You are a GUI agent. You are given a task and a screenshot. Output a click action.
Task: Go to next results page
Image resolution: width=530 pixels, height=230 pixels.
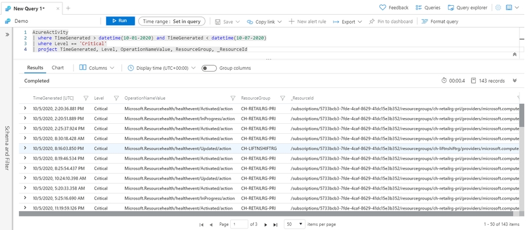[266, 224]
